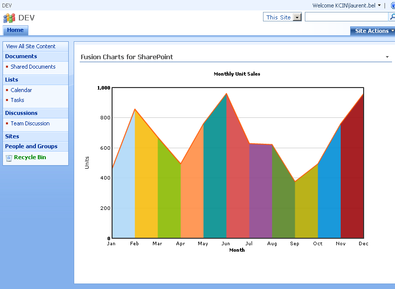Open the Sites section heading
Screen dimensions: 395x289
(12, 136)
